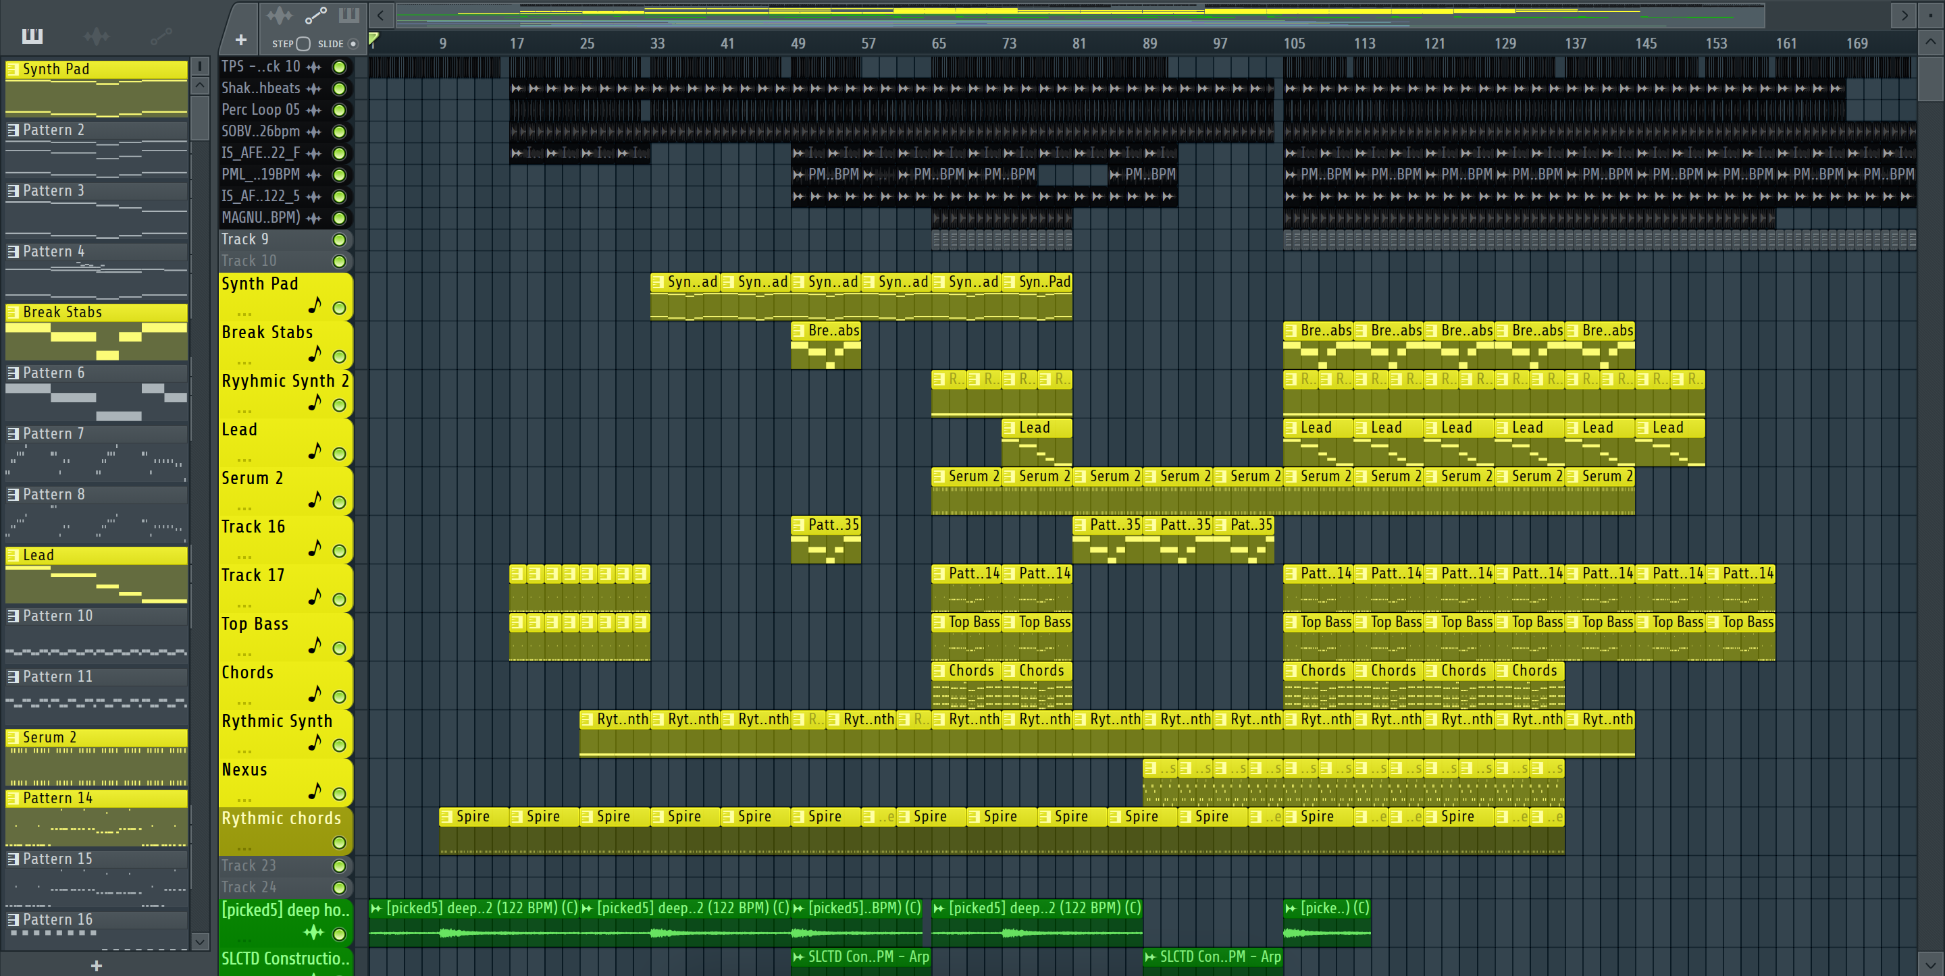1945x976 pixels.
Task: Toggle the SLIDE radio button
Action: coord(353,44)
